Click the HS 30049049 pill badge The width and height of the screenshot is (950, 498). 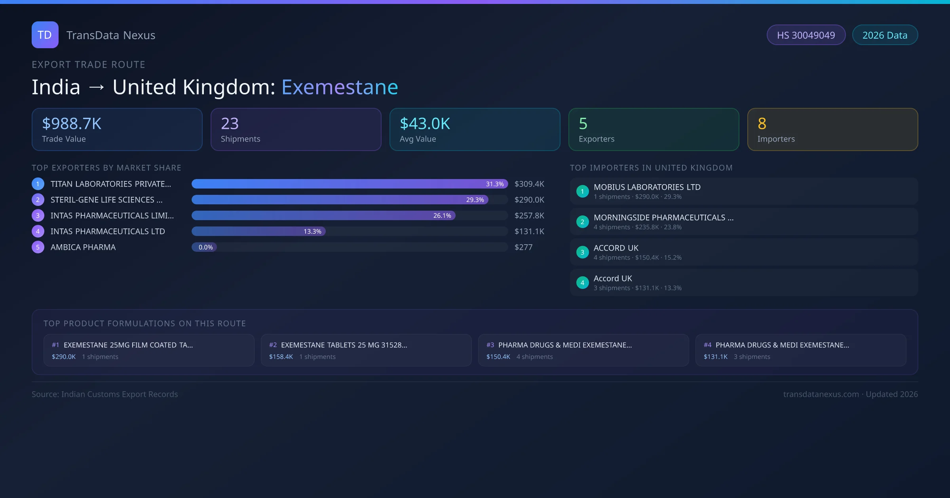tap(806, 35)
